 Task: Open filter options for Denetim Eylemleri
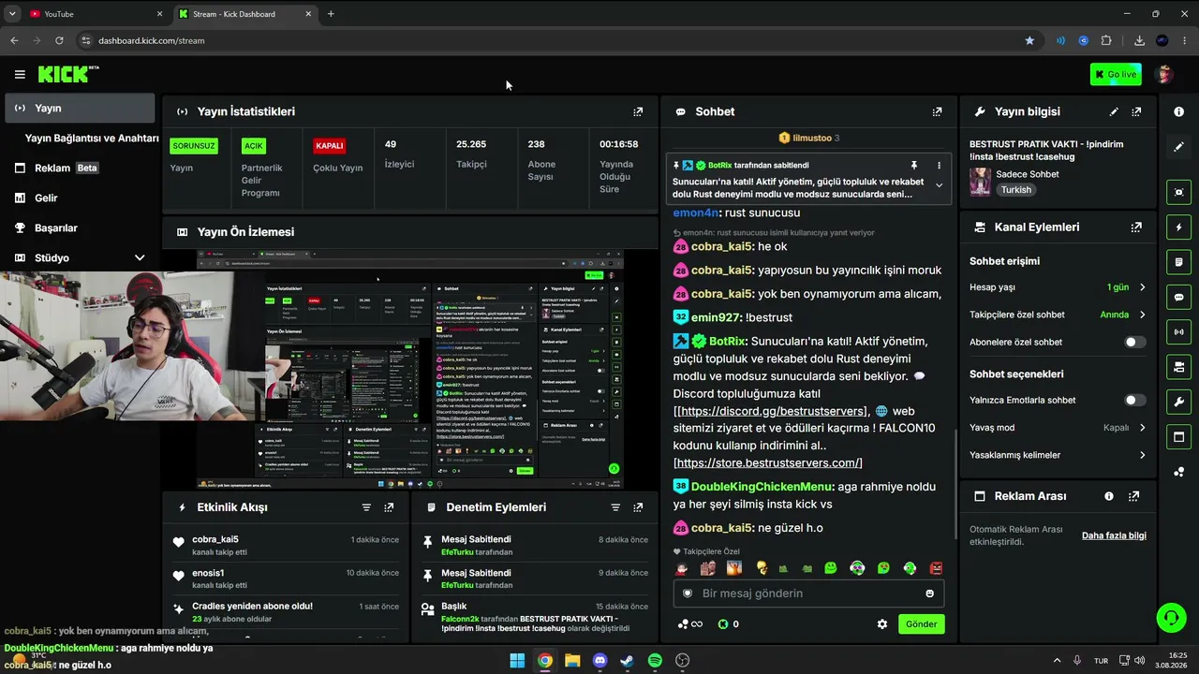(x=615, y=507)
